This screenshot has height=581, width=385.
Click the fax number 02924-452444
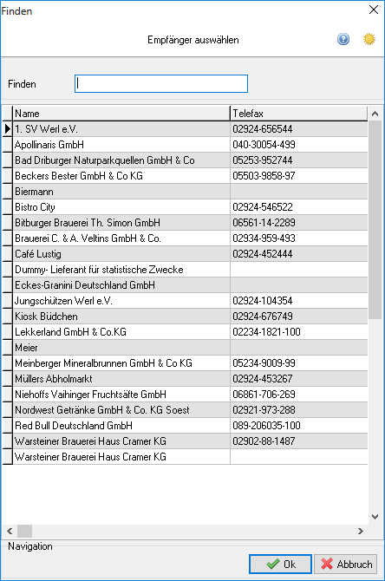pyautogui.click(x=263, y=254)
